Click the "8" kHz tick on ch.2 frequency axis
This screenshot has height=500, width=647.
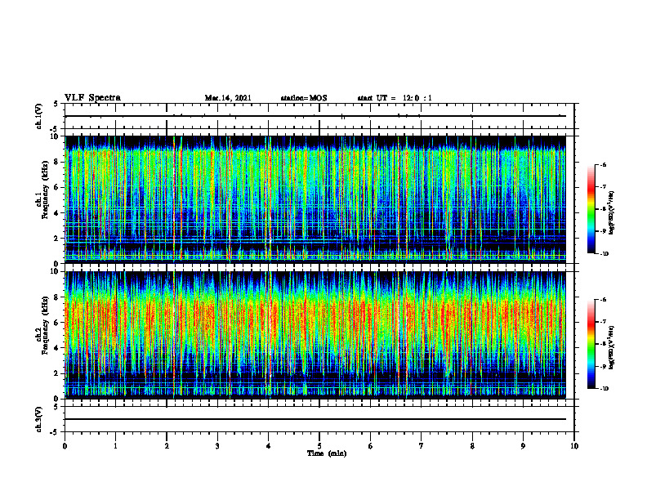[57, 297]
